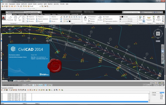The image size is (166, 105).
Task: Click the coordinates value input field
Action: [x=155, y=93]
